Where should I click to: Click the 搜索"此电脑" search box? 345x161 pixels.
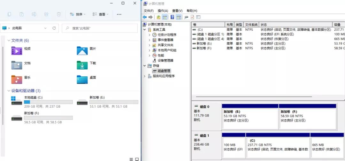click(100, 28)
